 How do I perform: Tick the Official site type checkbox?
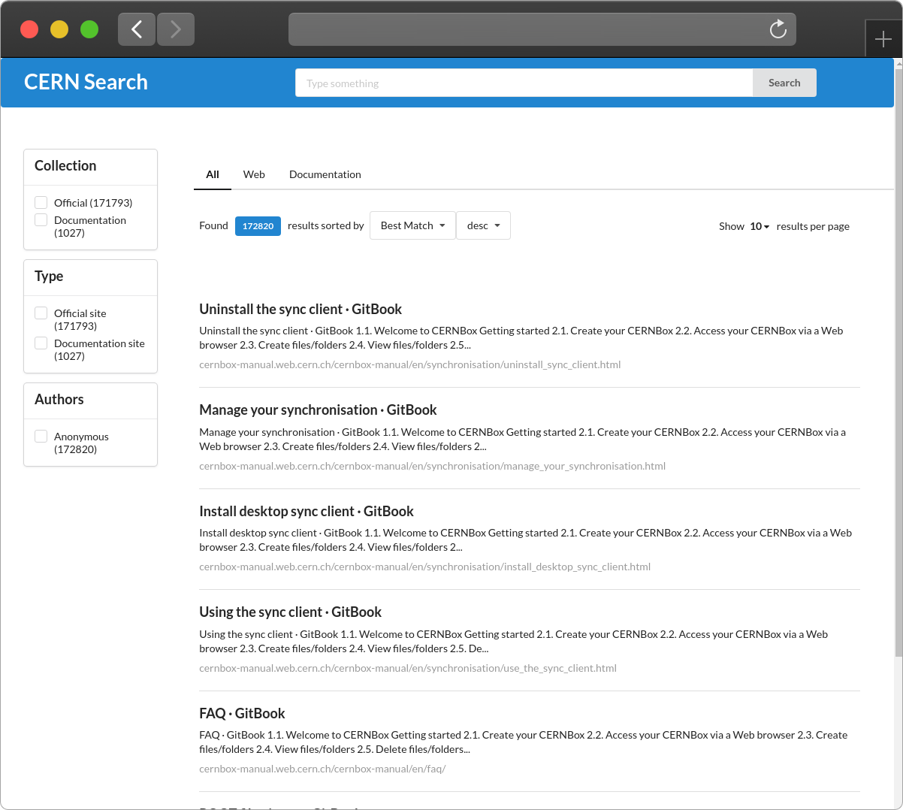[41, 313]
